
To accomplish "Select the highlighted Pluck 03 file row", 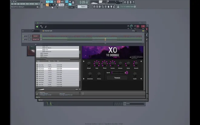I will (x=58, y=69).
